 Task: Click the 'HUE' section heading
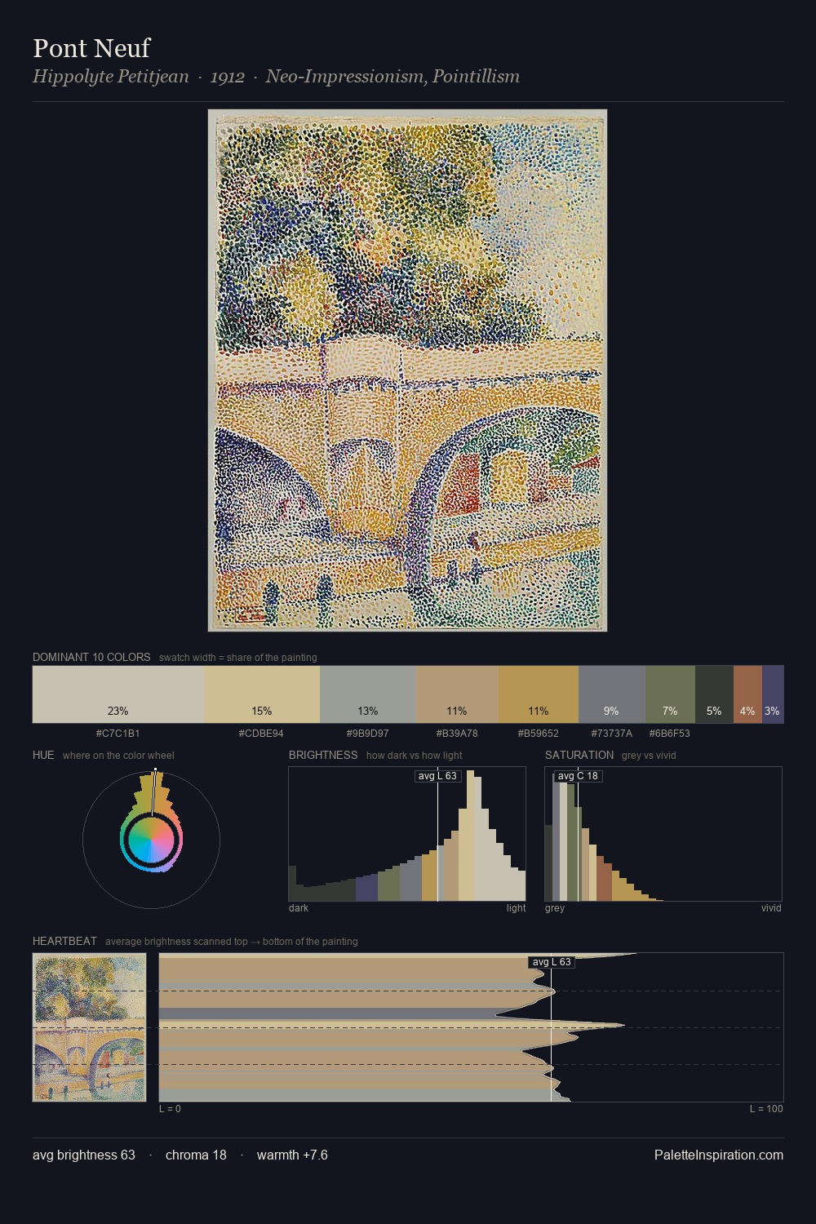pos(43,755)
